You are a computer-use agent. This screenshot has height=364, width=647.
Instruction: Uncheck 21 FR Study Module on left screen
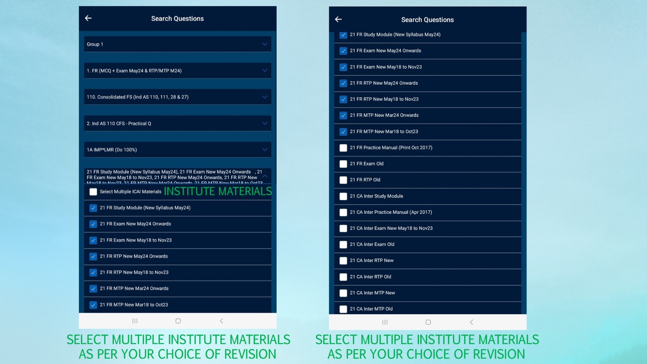tap(93, 208)
